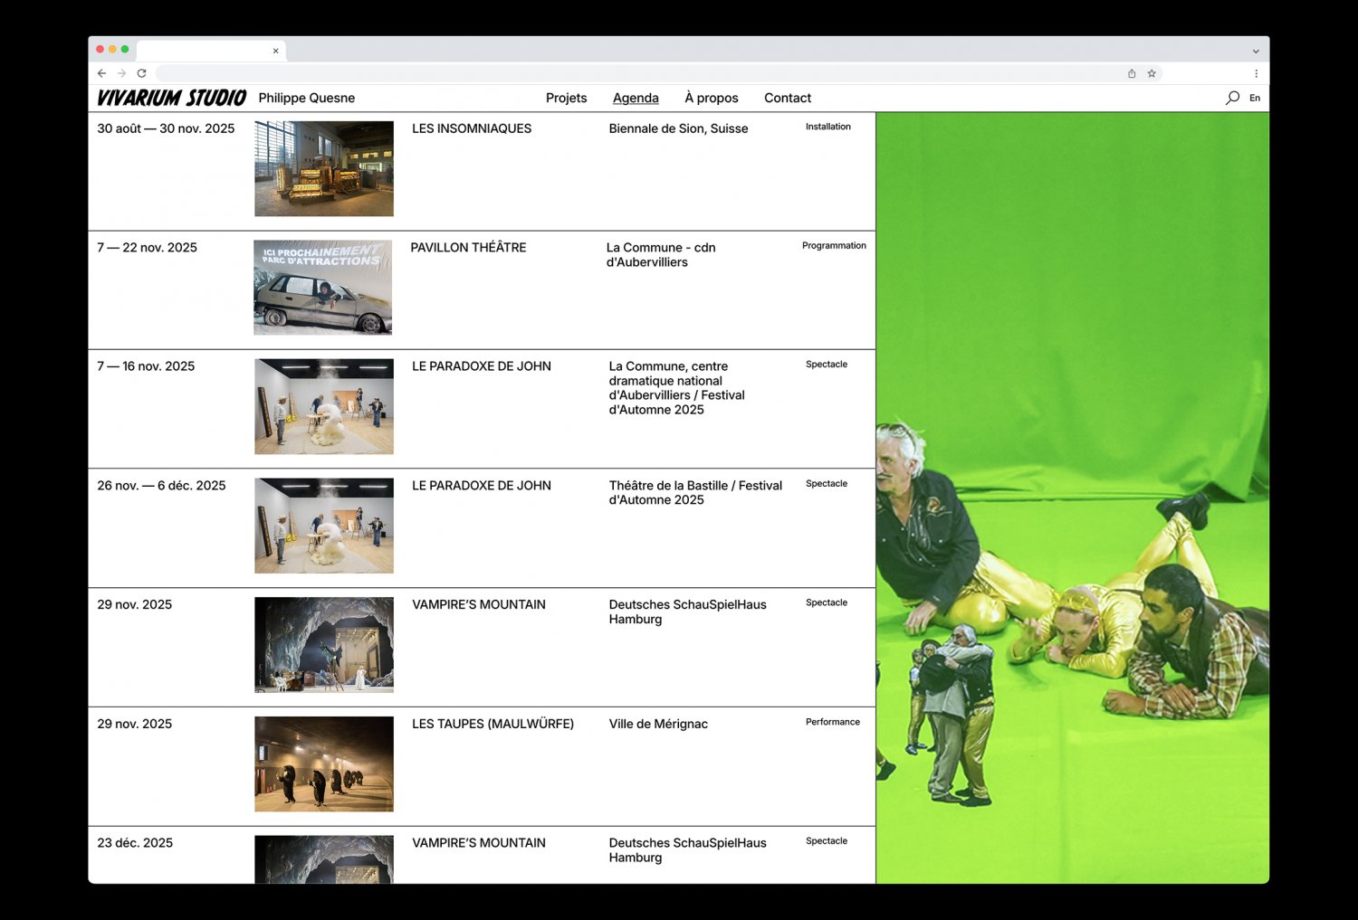
Task: Click the share icon in address bar
Action: tap(1132, 73)
